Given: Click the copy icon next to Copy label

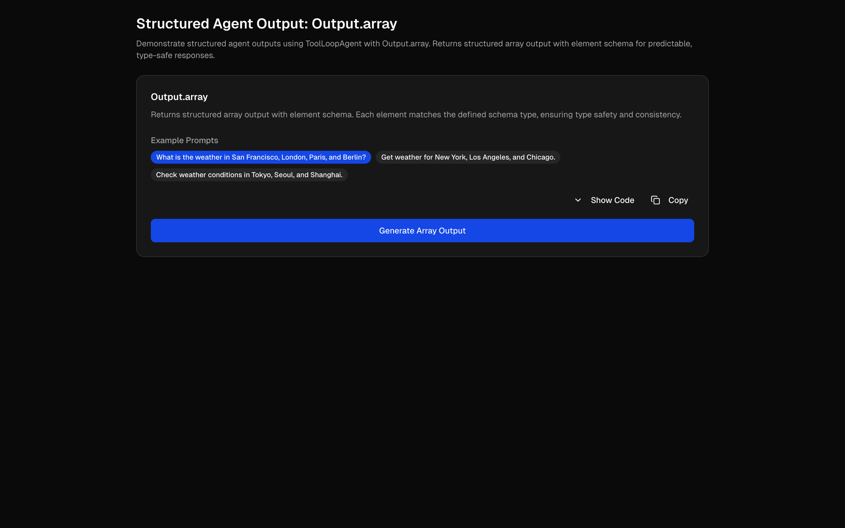Looking at the screenshot, I should [x=656, y=200].
